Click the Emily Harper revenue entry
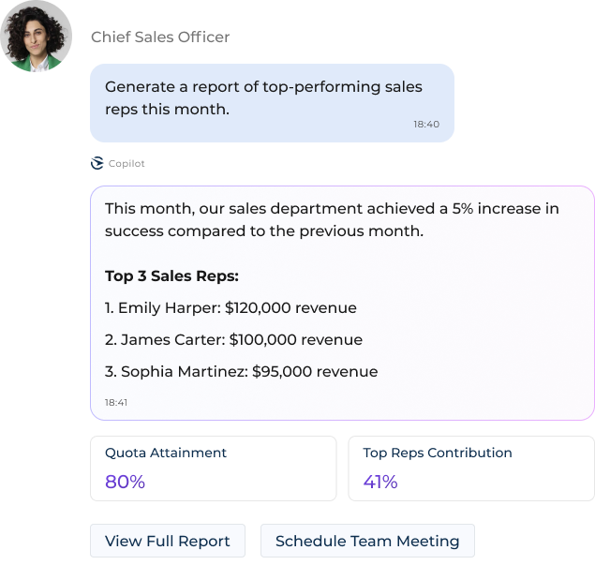595x565 pixels. pyautogui.click(x=231, y=307)
